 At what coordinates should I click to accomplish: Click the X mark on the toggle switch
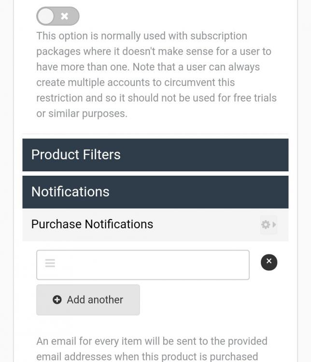click(65, 16)
